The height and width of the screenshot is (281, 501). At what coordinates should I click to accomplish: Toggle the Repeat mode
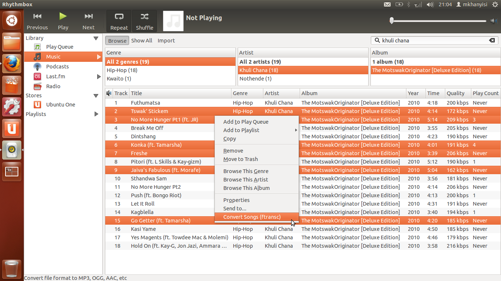click(x=119, y=21)
